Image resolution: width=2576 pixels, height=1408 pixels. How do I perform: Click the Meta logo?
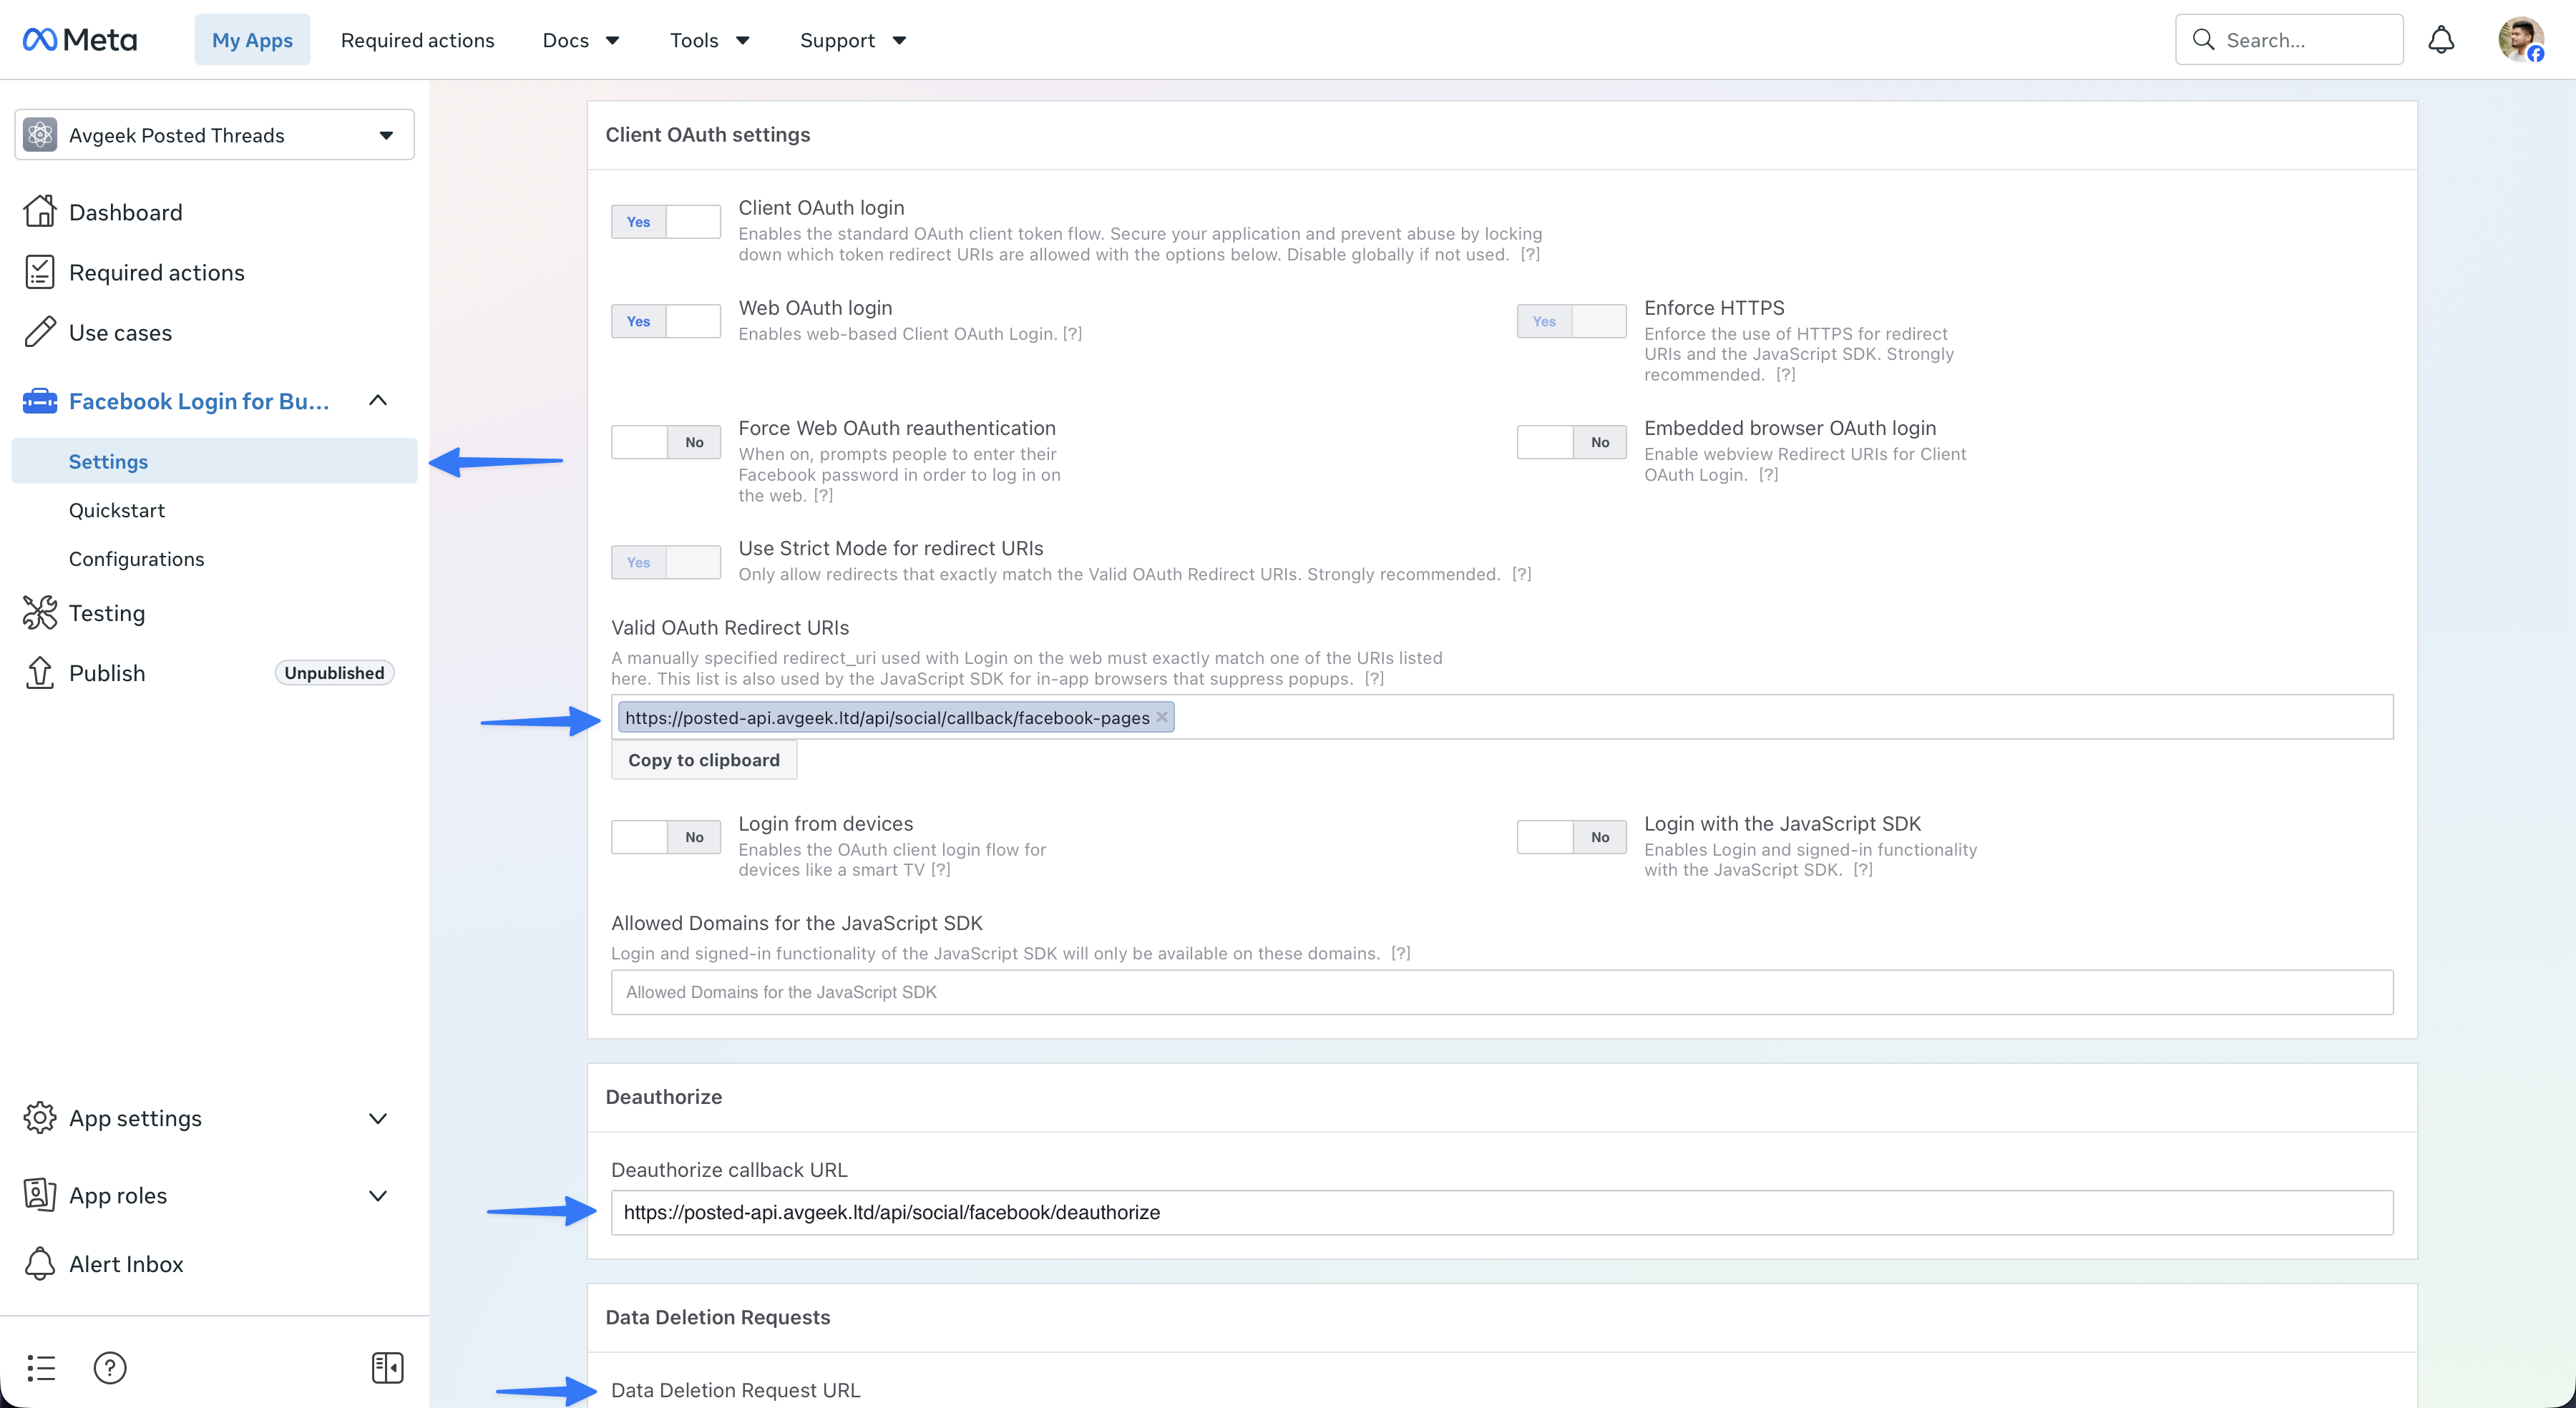tap(80, 40)
